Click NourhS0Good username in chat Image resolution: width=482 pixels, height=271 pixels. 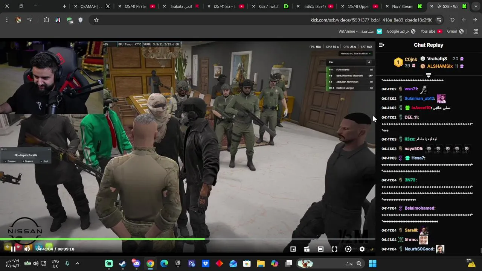(419, 249)
